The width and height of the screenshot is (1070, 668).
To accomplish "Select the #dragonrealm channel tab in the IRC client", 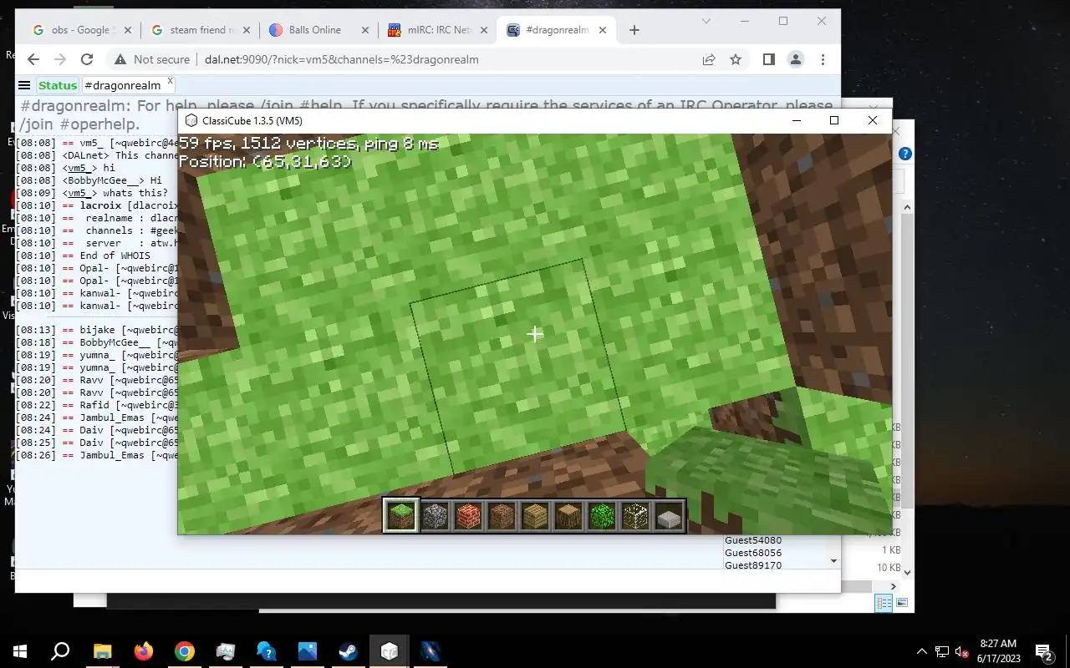I will 123,85.
